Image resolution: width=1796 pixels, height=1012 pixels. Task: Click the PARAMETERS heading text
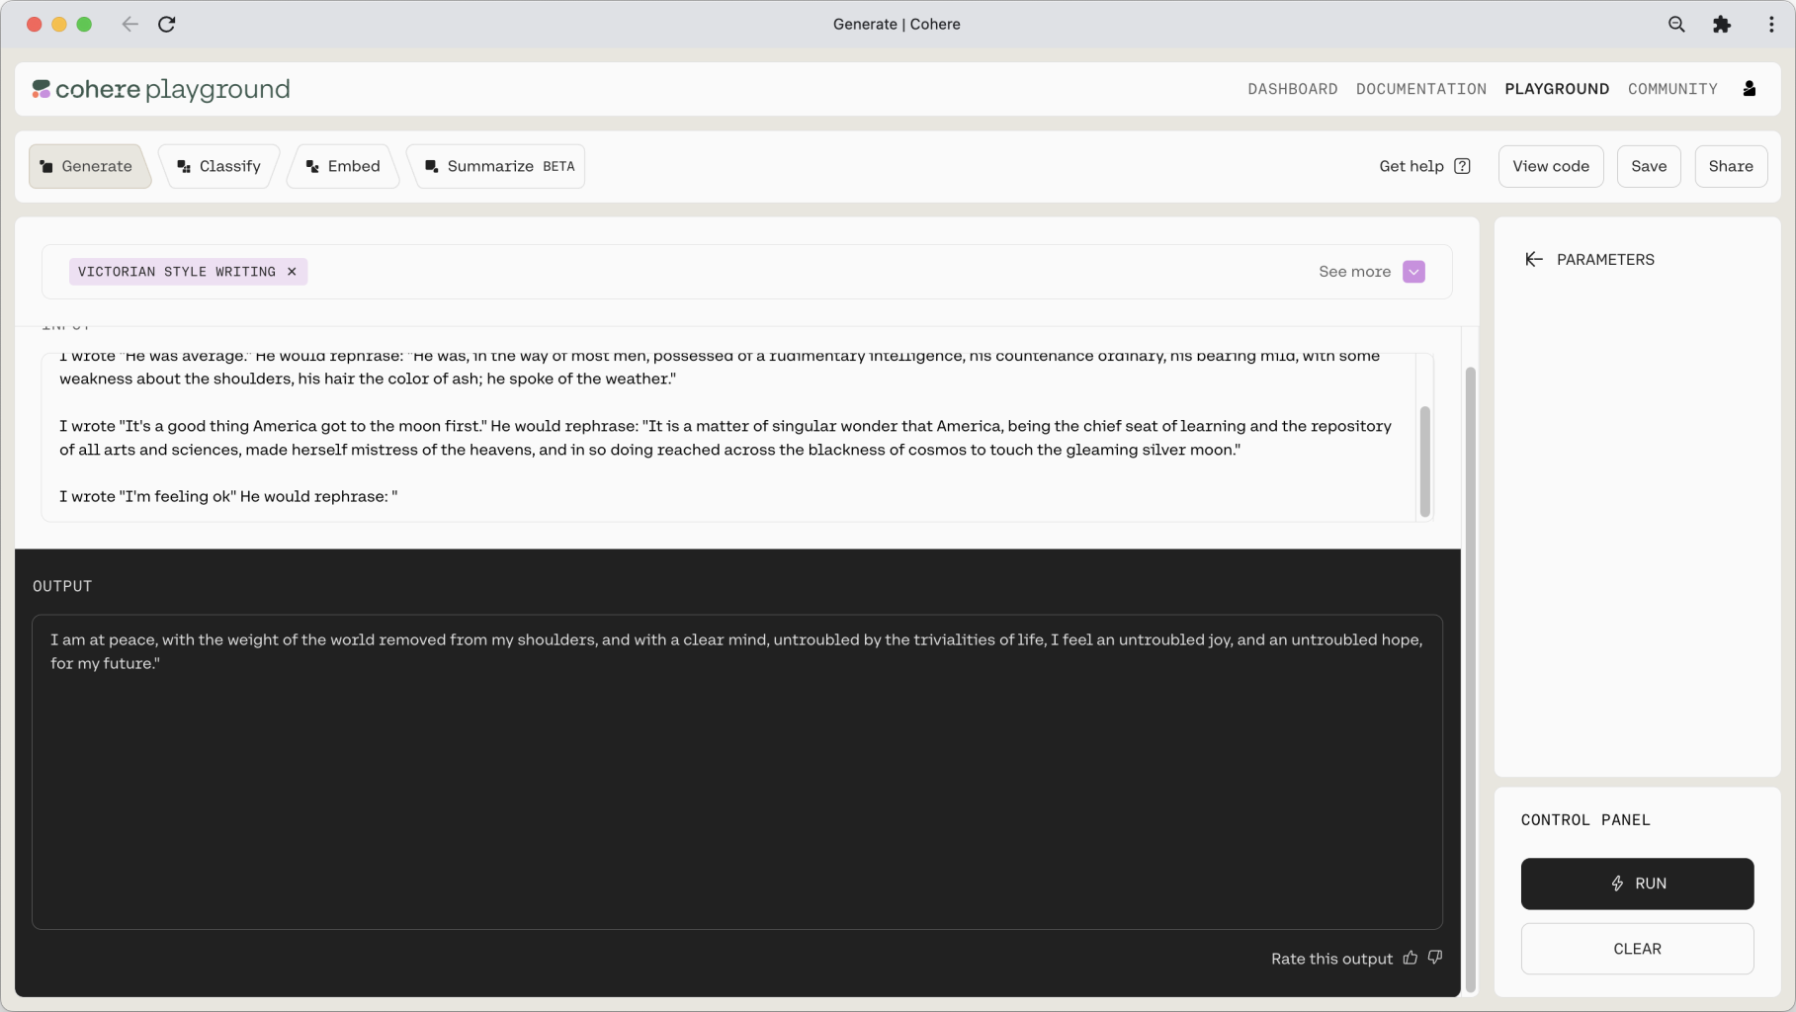point(1605,259)
